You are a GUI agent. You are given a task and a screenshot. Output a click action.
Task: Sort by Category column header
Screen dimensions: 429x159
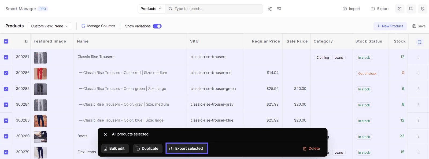click(x=323, y=41)
